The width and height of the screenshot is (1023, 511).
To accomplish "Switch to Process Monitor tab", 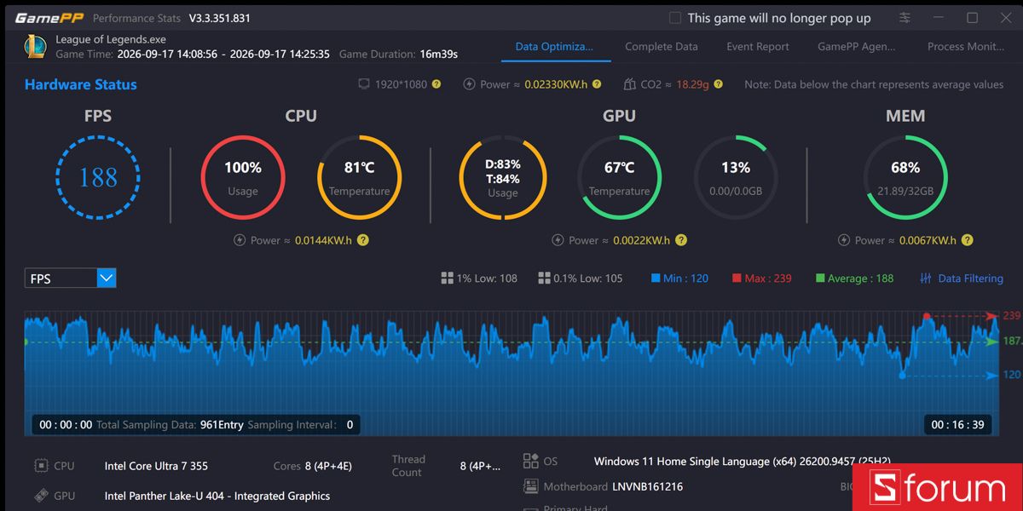I will point(968,47).
